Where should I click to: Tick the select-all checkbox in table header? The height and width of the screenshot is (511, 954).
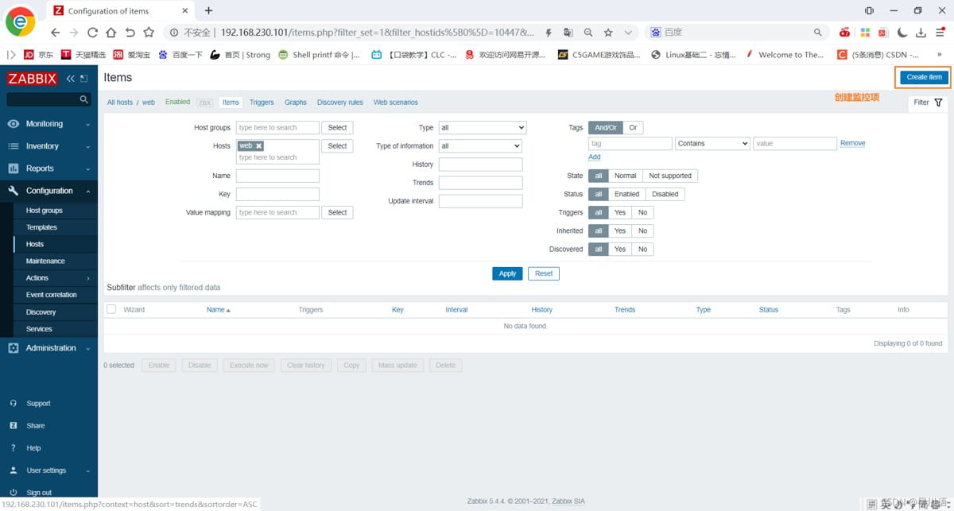coord(111,309)
